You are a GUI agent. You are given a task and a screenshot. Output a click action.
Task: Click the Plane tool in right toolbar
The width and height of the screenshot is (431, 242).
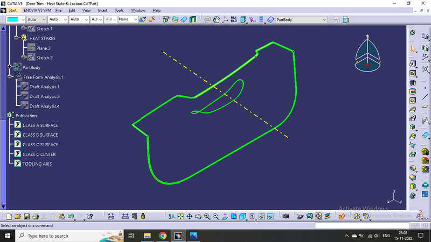(425, 106)
